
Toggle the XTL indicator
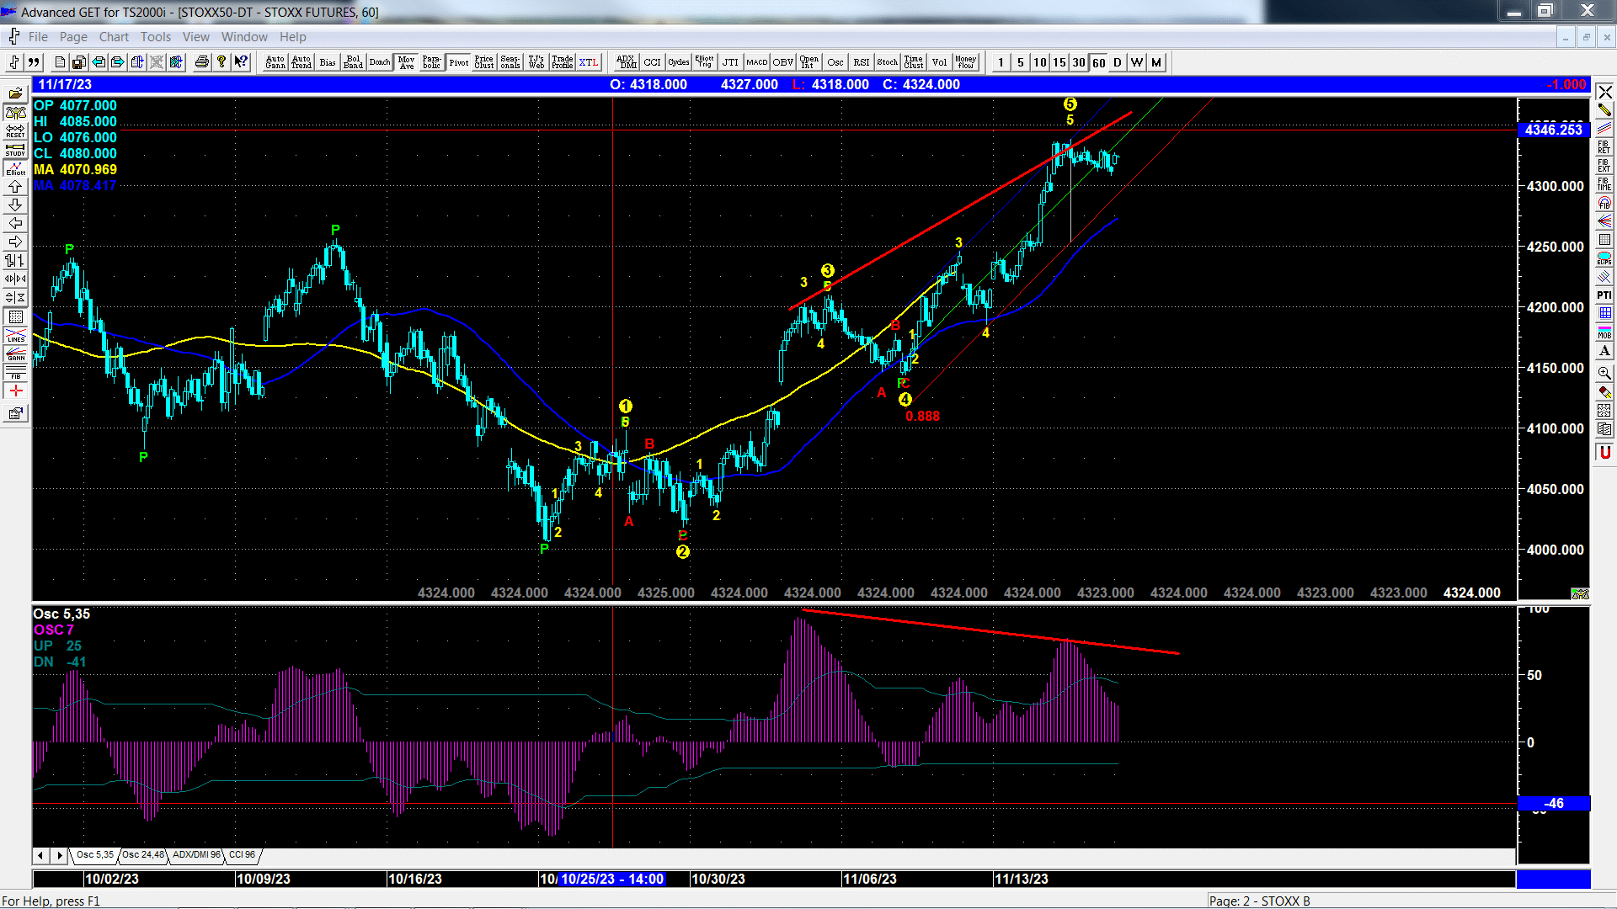pos(589,62)
